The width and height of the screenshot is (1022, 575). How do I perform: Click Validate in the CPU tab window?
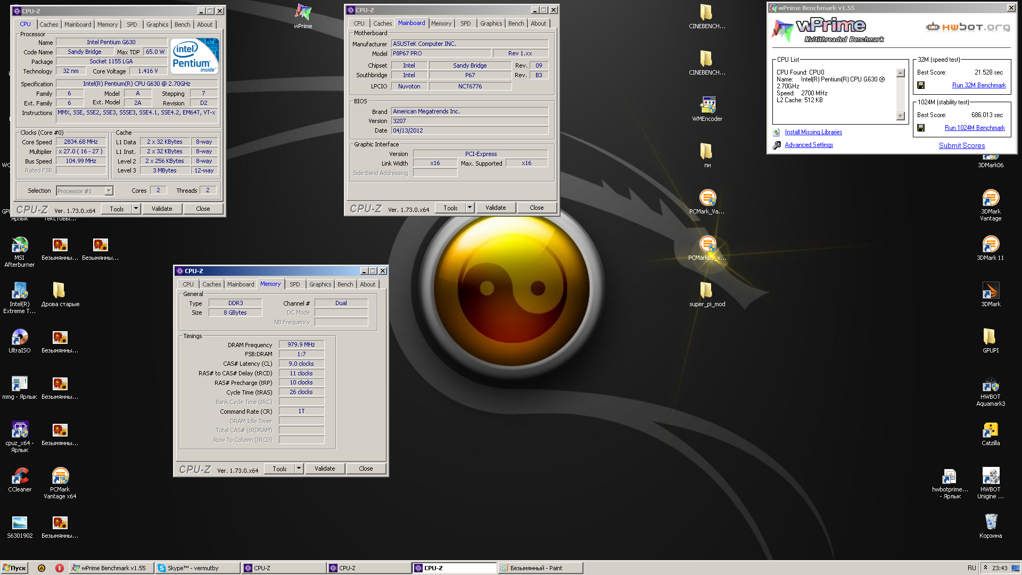pyautogui.click(x=162, y=209)
